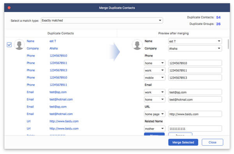This screenshot has height=154, width=234.
Task: Open the 'mother' related name dropdown
Action: pyautogui.click(x=154, y=129)
